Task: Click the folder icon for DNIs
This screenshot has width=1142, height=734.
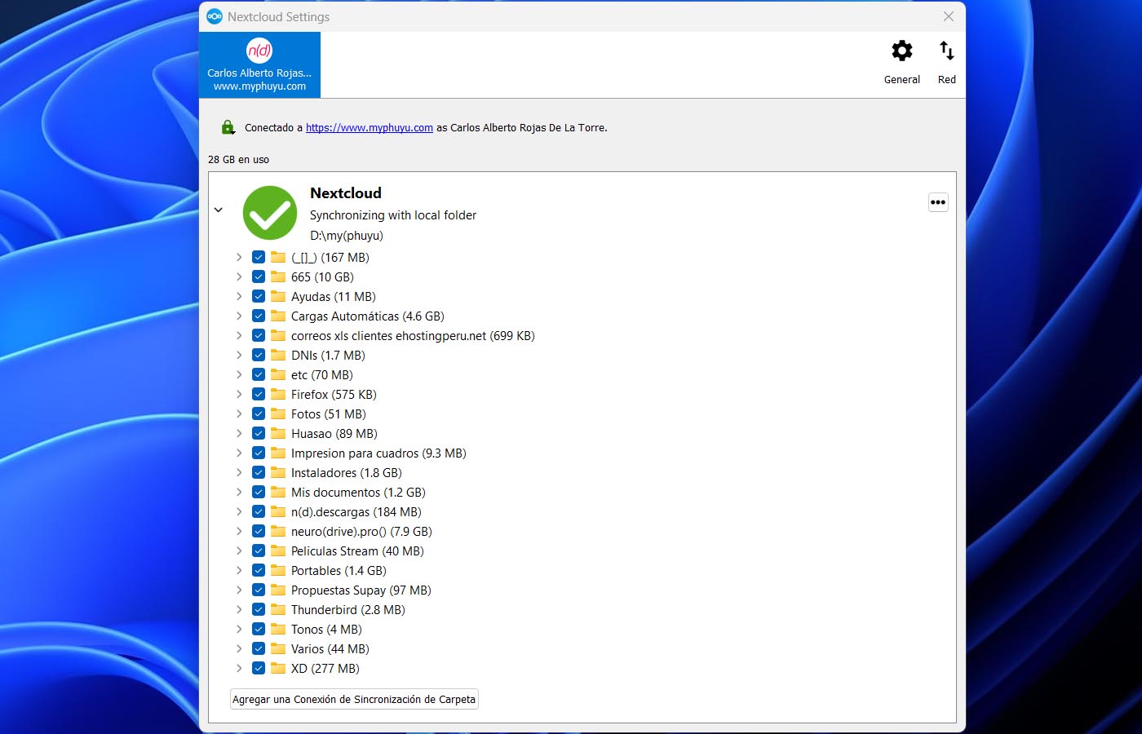Action: (278, 355)
